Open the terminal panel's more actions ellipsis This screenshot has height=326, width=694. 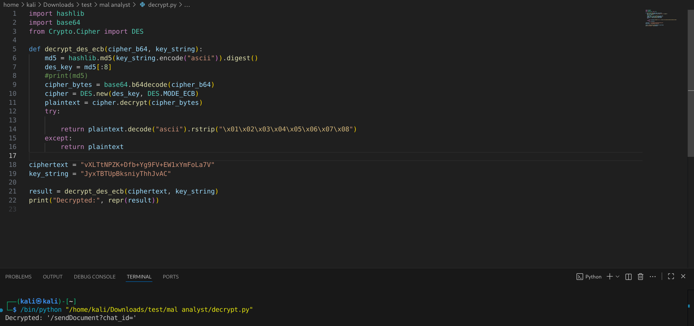tap(653, 277)
